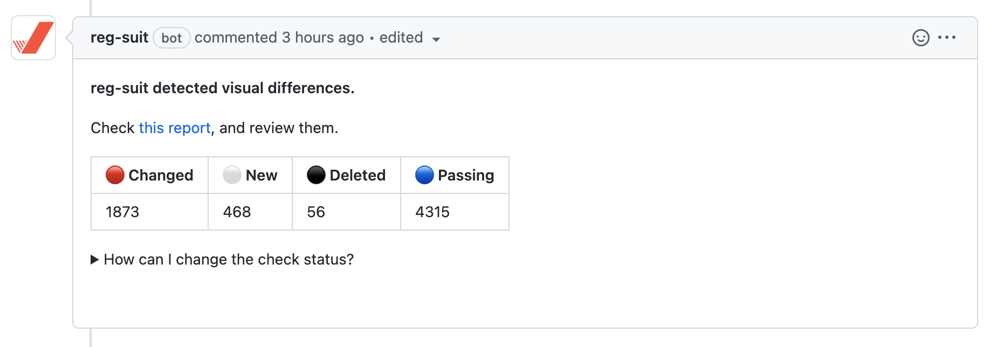Click the bot label badge
The image size is (990, 347).
pyautogui.click(x=171, y=38)
